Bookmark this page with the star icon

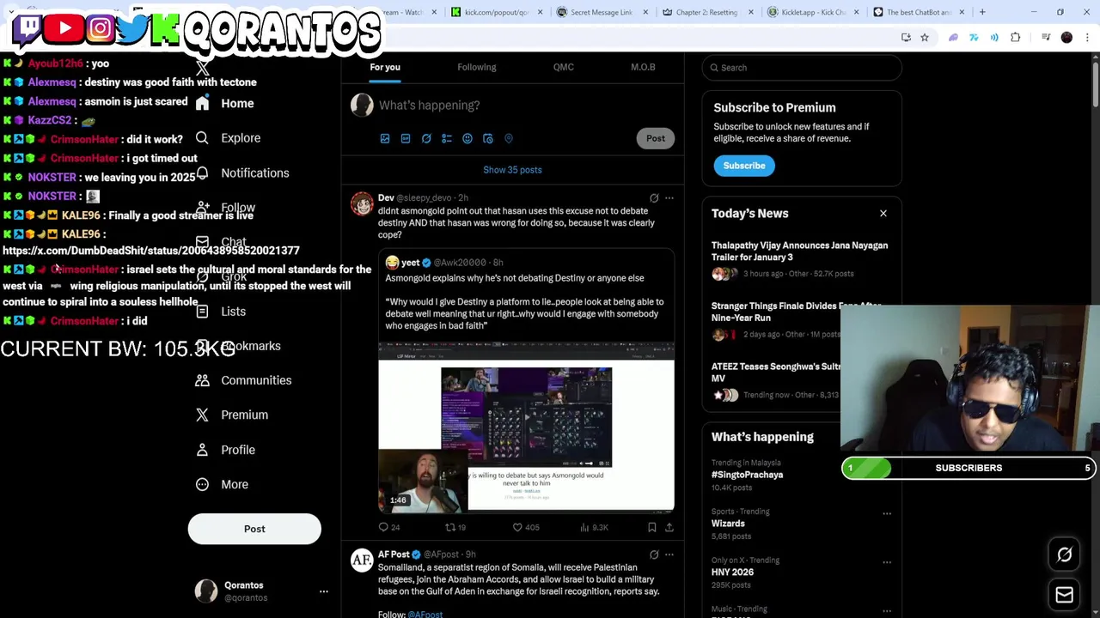(925, 37)
